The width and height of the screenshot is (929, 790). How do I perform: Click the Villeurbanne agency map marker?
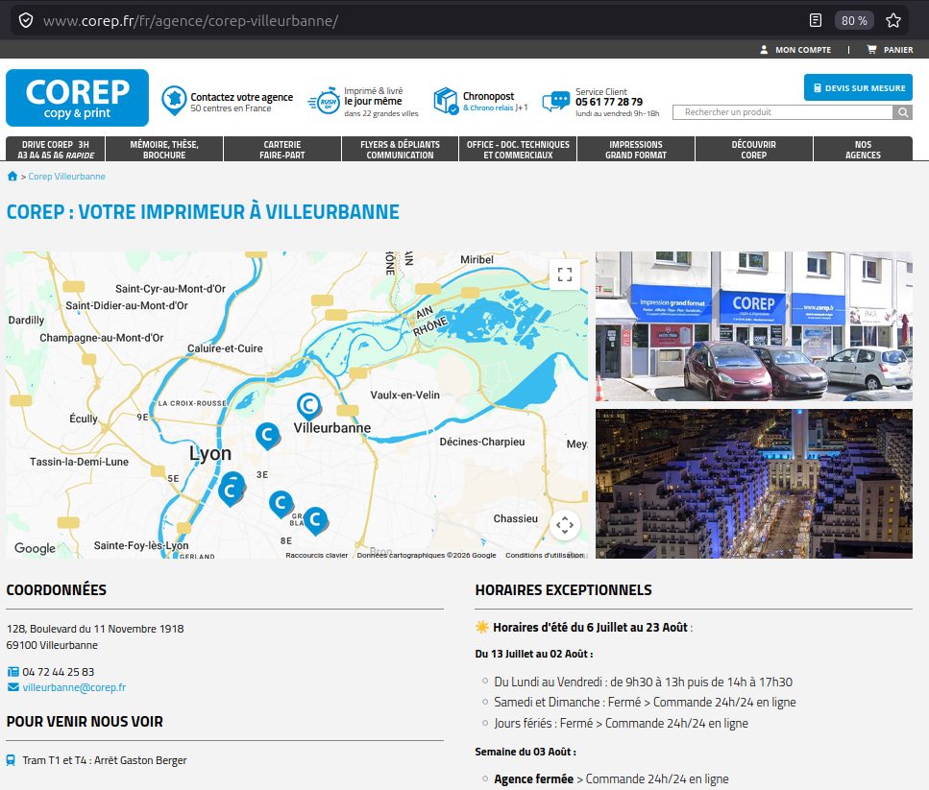pos(308,405)
